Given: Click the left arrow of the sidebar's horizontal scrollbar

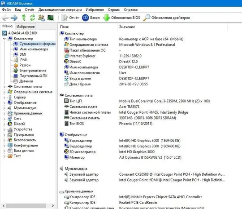Looking at the screenshot, I should click(x=4, y=205).
